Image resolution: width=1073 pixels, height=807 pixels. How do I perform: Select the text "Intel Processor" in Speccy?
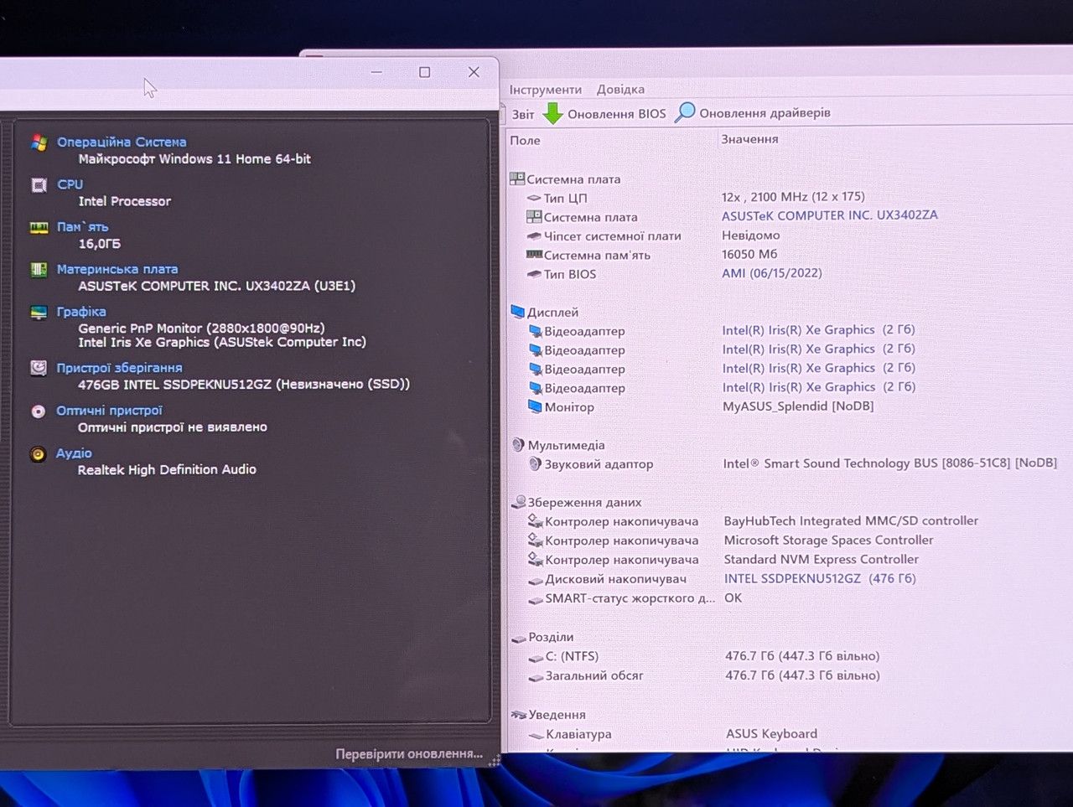[x=125, y=202]
